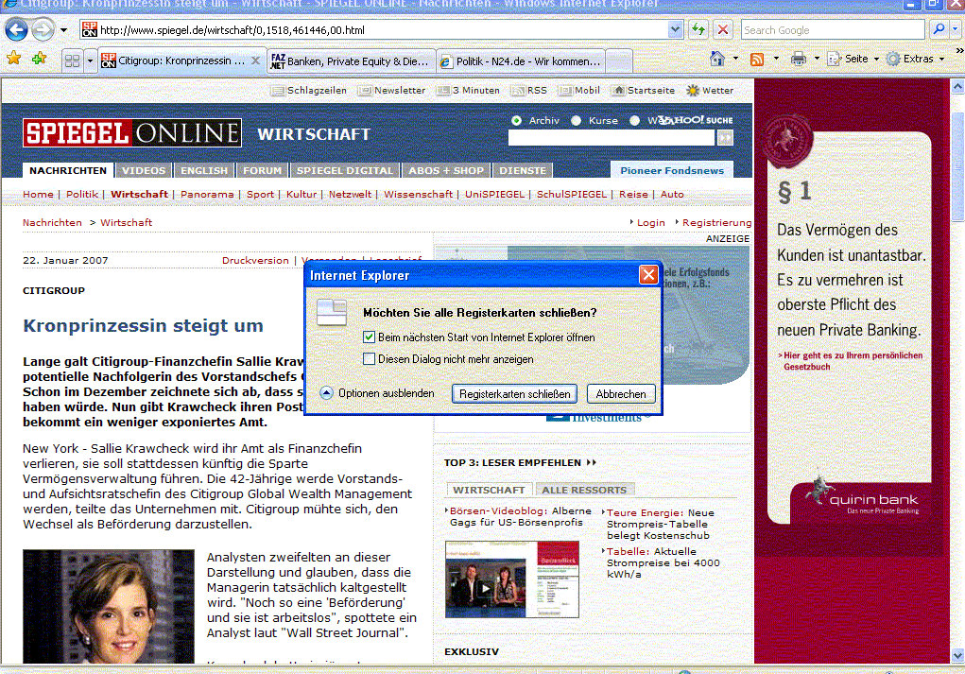Image resolution: width=965 pixels, height=674 pixels.
Task: Submit Spiegel search with the arrow button
Action: 726,137
